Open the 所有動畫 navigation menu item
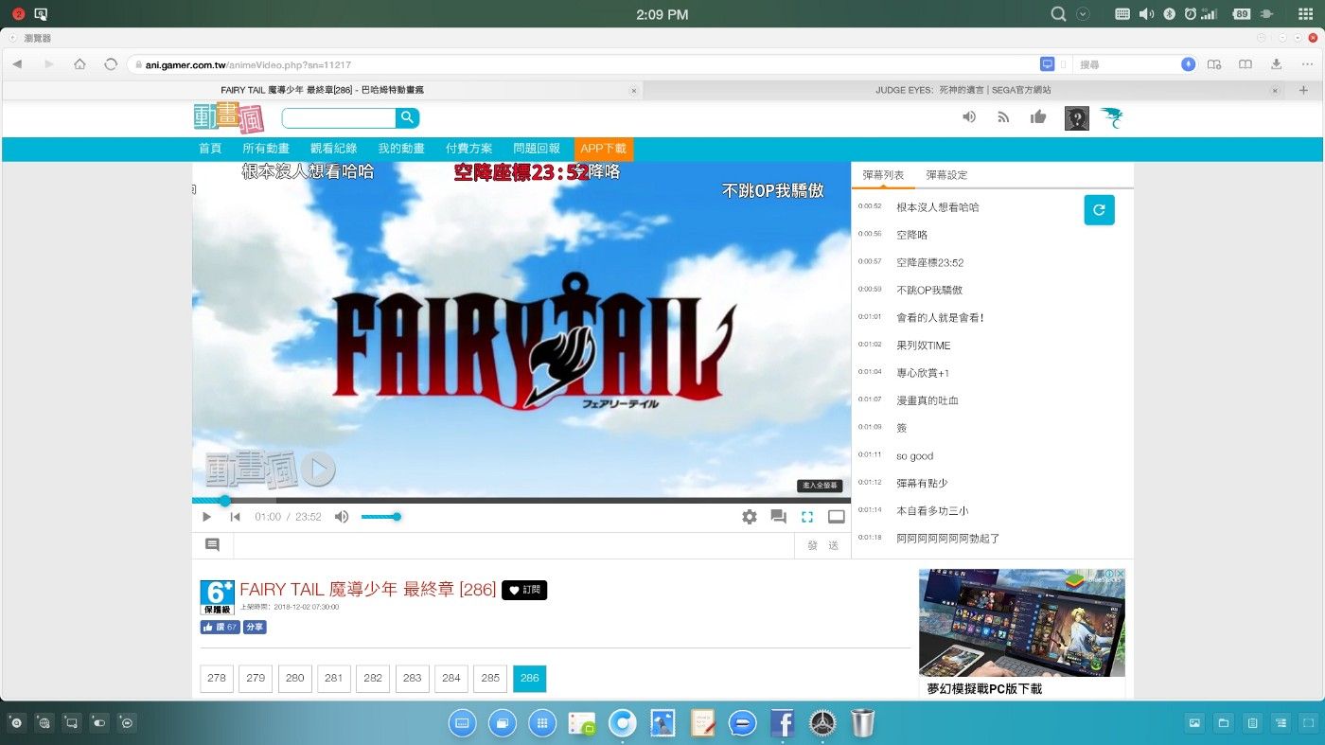 (266, 149)
